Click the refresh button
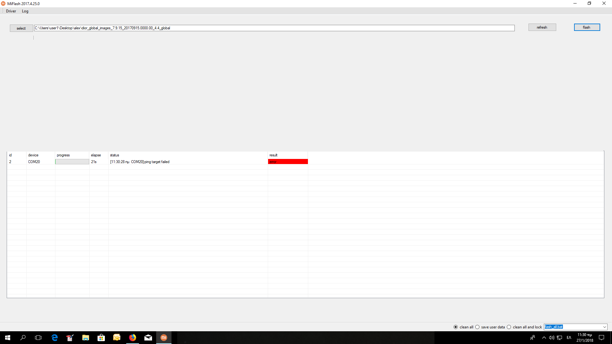Viewport: 612px width, 344px height. (542, 27)
